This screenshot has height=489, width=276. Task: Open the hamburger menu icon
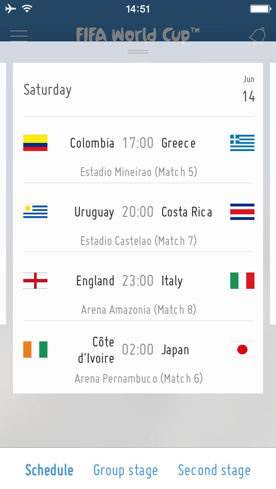click(x=19, y=35)
